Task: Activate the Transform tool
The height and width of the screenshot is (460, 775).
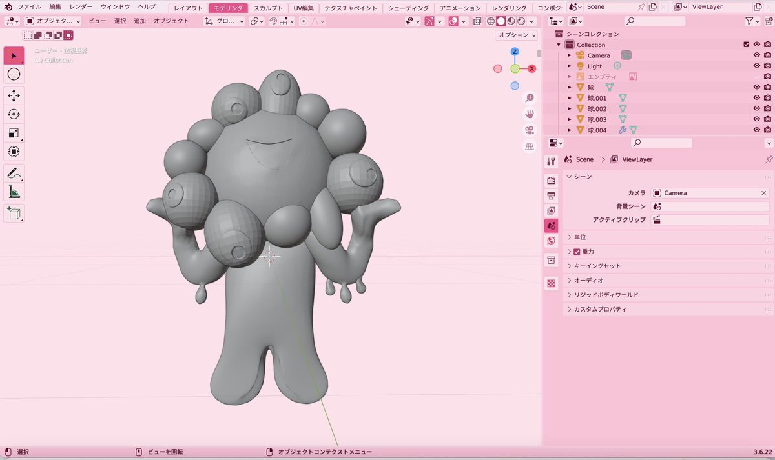Action: [14, 152]
